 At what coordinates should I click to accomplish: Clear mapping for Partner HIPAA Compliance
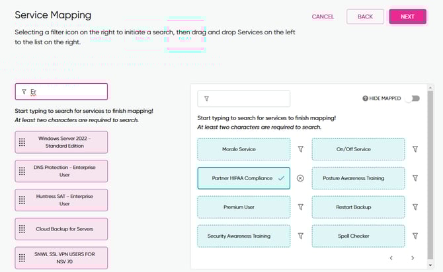point(300,178)
